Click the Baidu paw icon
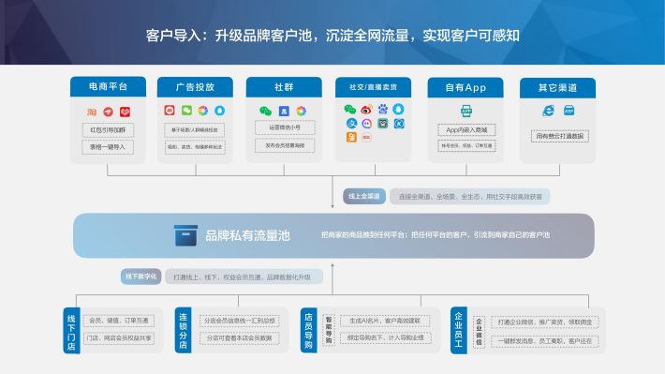The height and width of the screenshot is (374, 665). 383,110
